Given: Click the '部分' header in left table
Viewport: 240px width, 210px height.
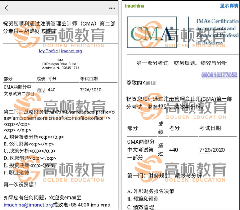Looking at the screenshot, I should click(8, 79).
